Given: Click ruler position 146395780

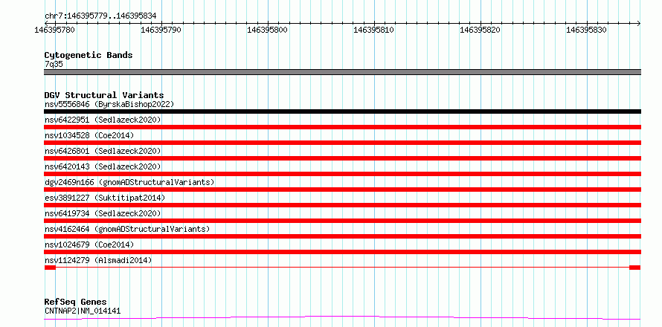Looking at the screenshot, I should 55,30.
